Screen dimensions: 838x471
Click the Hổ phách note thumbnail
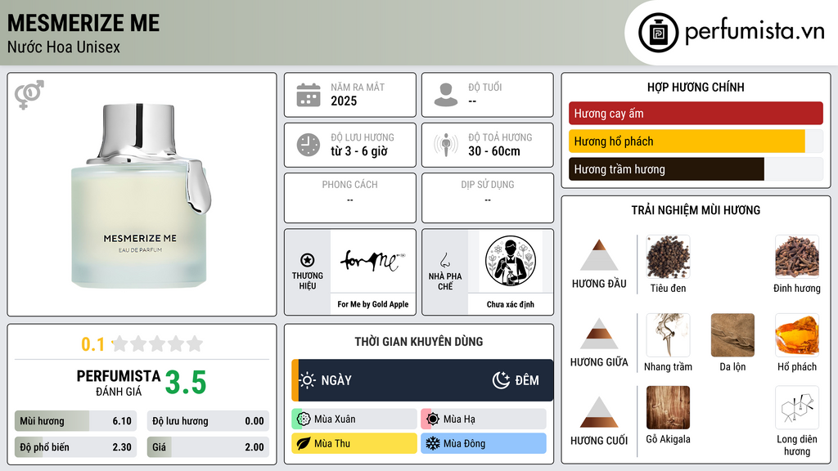pyautogui.click(x=797, y=334)
